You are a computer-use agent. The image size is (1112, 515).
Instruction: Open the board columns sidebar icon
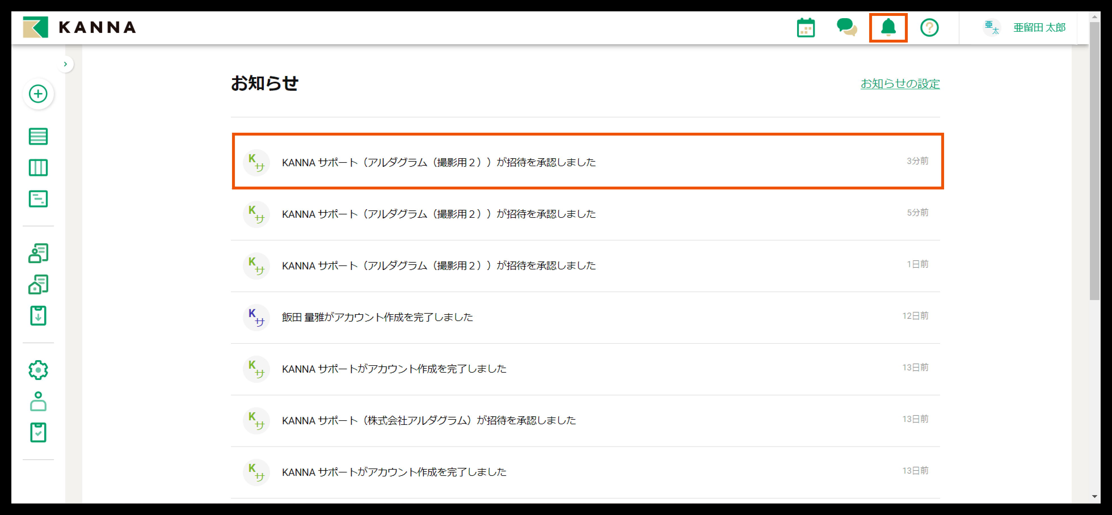38,168
